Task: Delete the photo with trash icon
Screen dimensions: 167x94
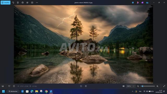Action: pyautogui.click(x=18, y=3)
